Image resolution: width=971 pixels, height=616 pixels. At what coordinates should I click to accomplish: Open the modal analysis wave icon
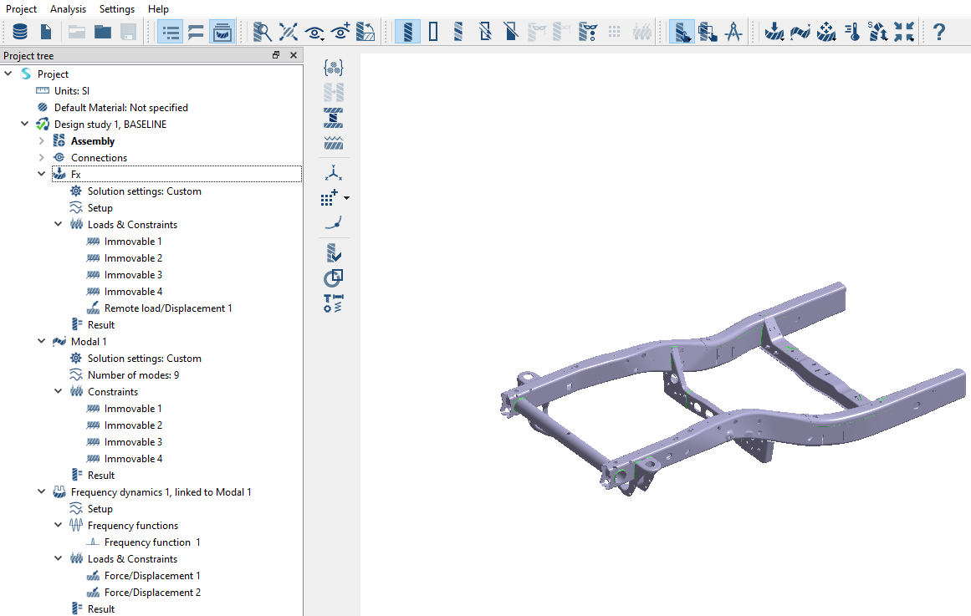pyautogui.click(x=800, y=32)
